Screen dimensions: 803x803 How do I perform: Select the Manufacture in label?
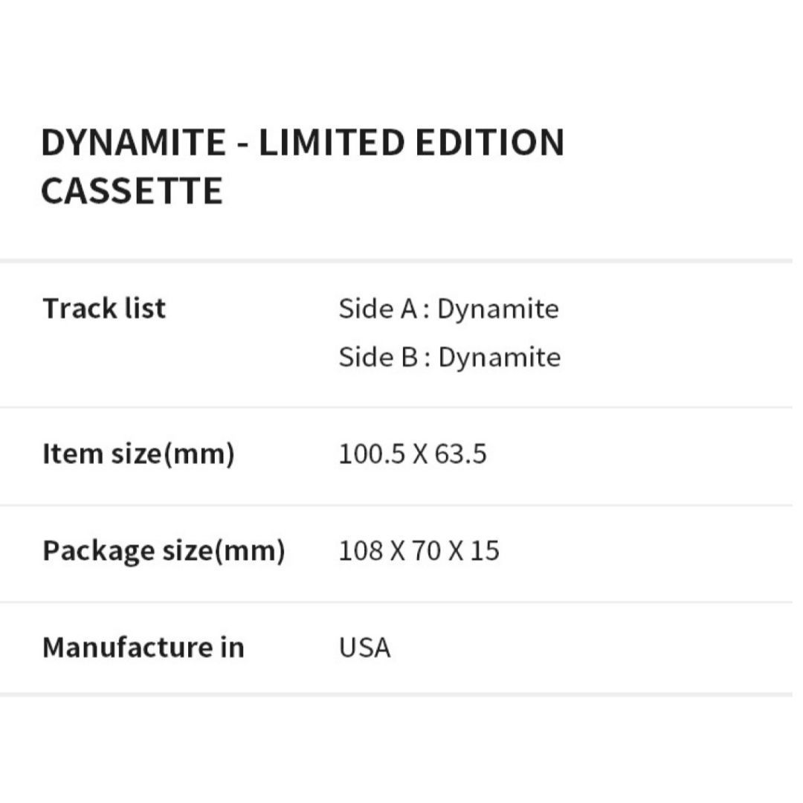143,648
